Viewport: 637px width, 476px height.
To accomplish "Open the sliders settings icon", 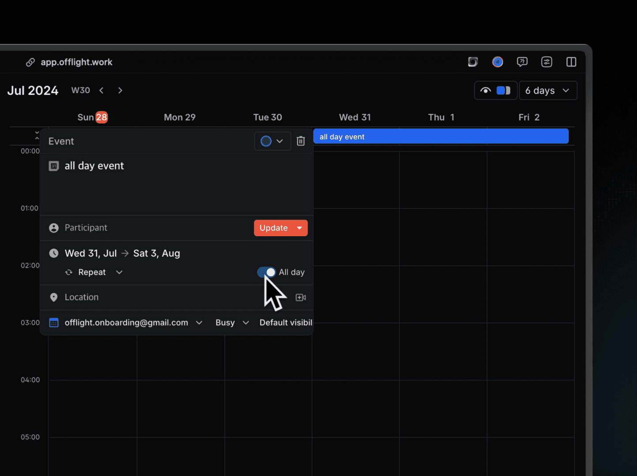I will [547, 62].
